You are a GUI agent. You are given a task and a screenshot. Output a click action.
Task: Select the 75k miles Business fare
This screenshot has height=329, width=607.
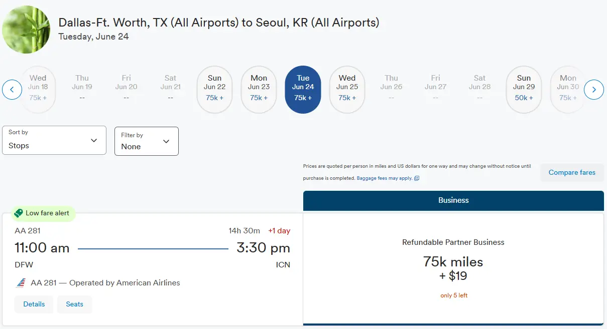453,268
